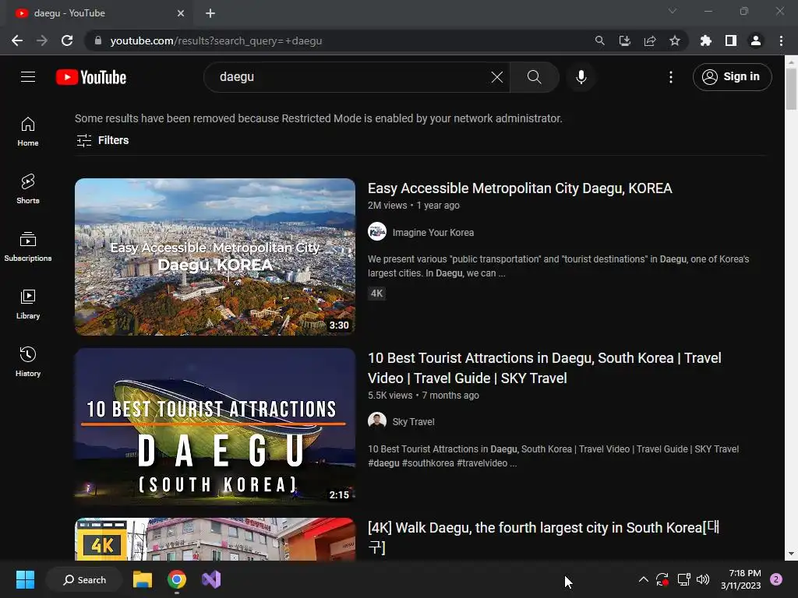Start voice search with the microphone
The width and height of the screenshot is (798, 598).
pyautogui.click(x=581, y=77)
